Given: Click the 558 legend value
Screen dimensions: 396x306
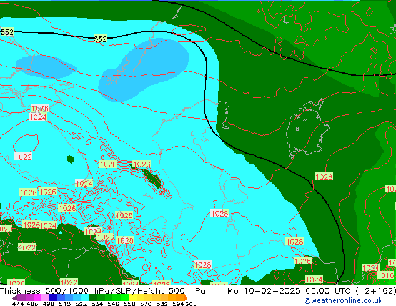Looking at the screenshot, I should 129,304.
